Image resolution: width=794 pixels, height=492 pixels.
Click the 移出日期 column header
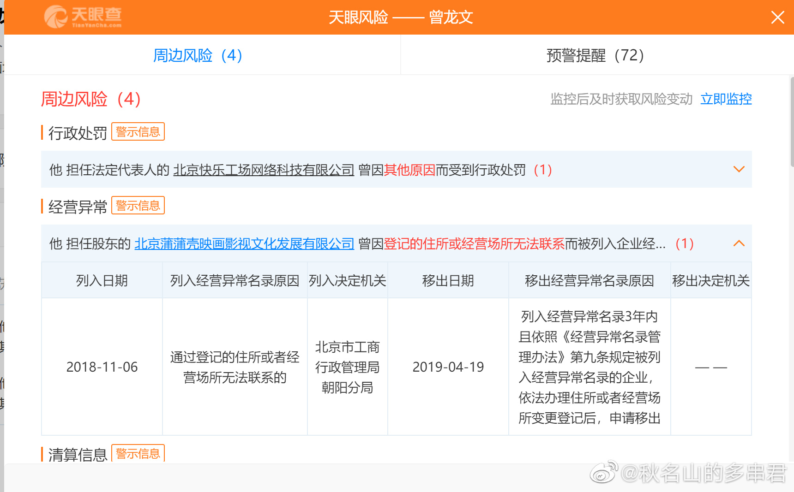click(x=448, y=280)
